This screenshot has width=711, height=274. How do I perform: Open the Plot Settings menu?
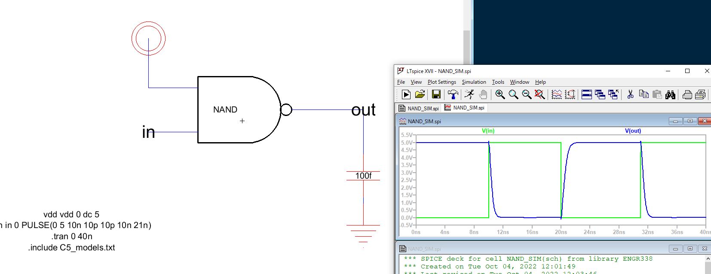(x=441, y=82)
